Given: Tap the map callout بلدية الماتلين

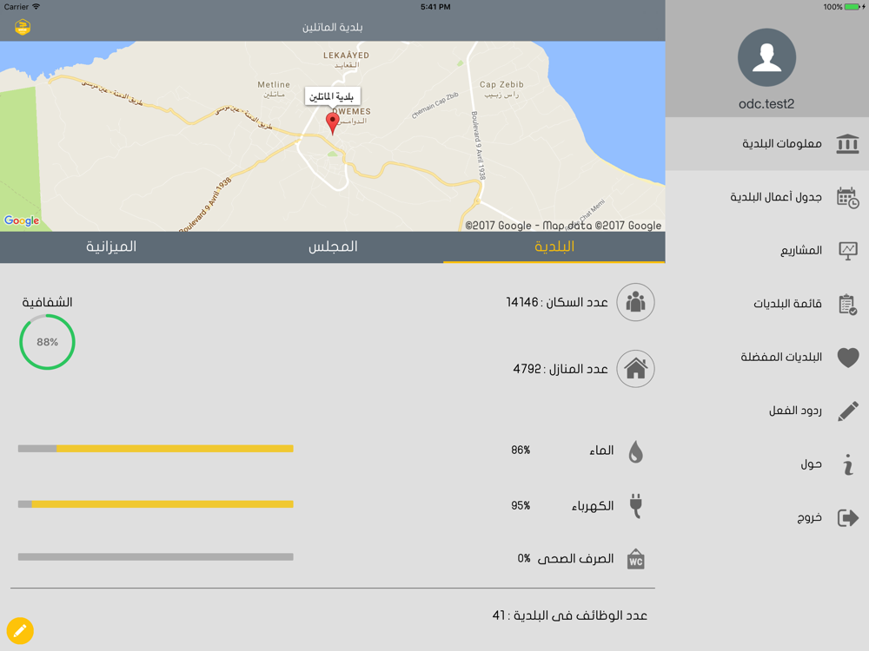Looking at the screenshot, I should (x=333, y=96).
